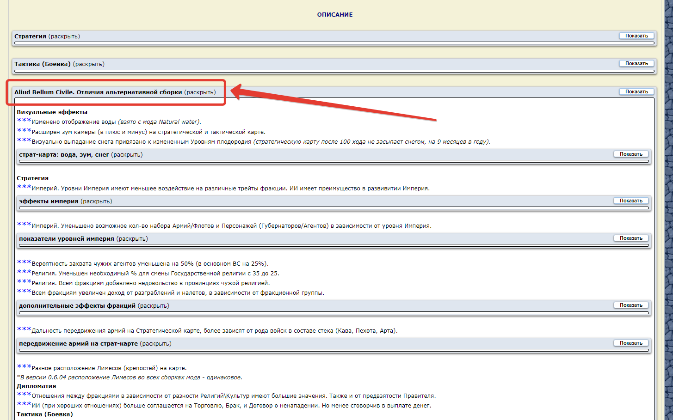Expand the дополнительные эффекты фракций header text
Image resolution: width=673 pixels, height=420 pixels.
pos(94,306)
